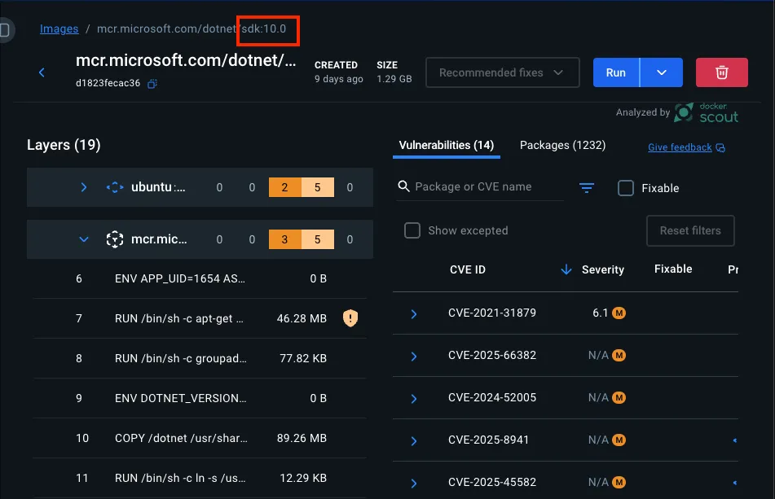Viewport: 775px width, 499px height.
Task: Click the Docker Scout logo
Action: [x=707, y=112]
